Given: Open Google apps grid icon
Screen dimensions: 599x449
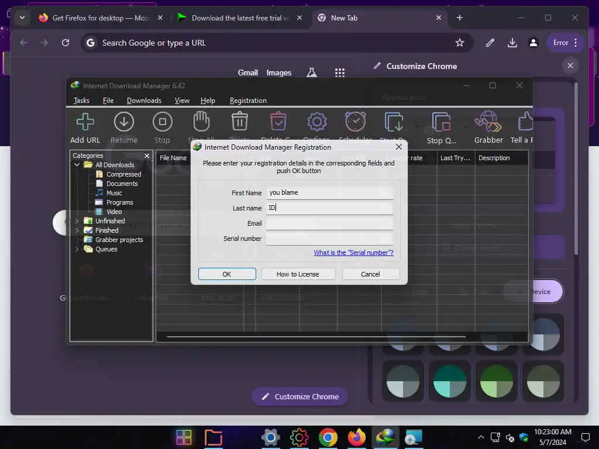Looking at the screenshot, I should coord(340,72).
